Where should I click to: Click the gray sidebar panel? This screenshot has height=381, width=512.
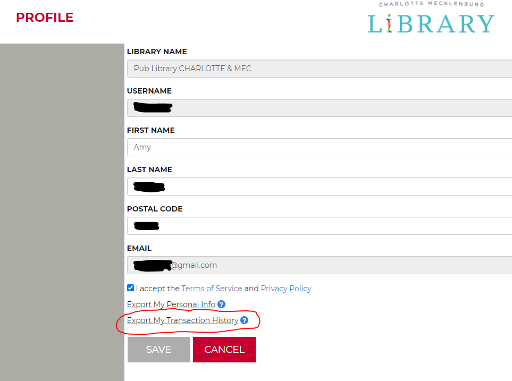pyautogui.click(x=61, y=213)
